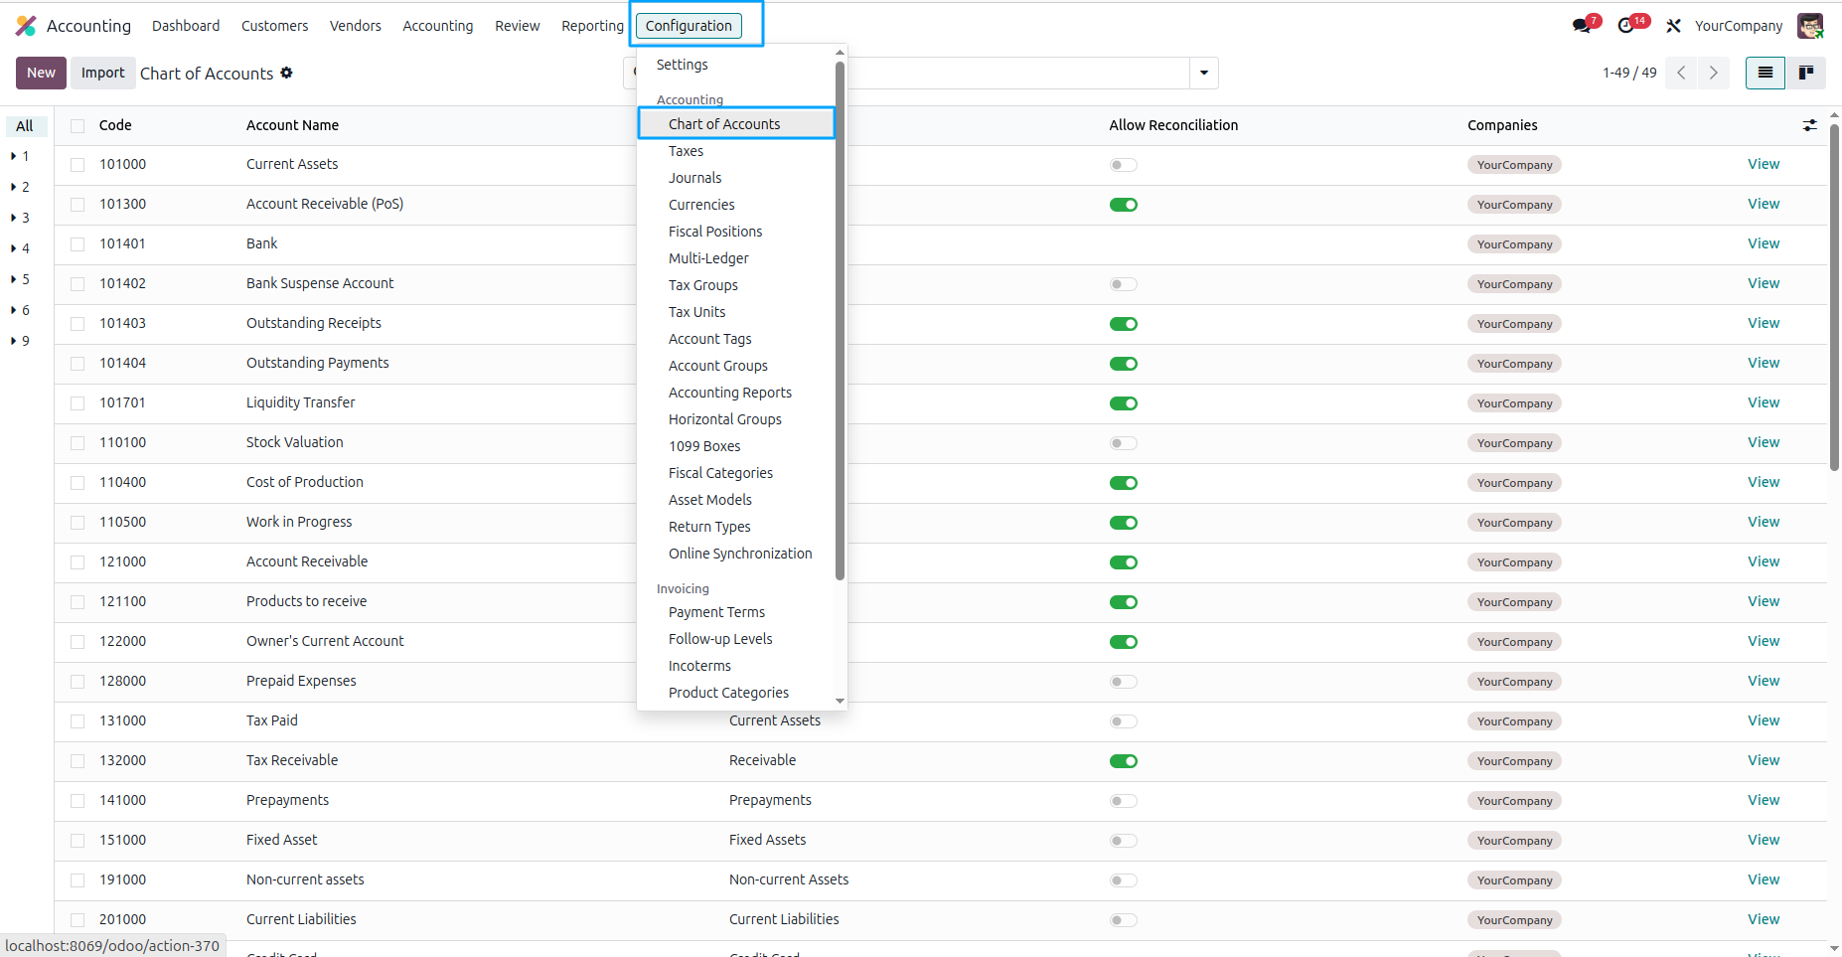Viewport: 1842px width, 957px height.
Task: Open View link for Prepayments account
Action: pyautogui.click(x=1764, y=800)
